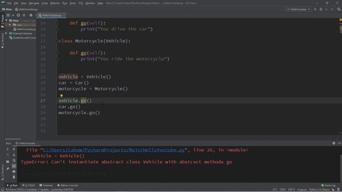This screenshot has width=342, height=192.
Task: Run HelloYoutube with the green play icon
Action: pyautogui.click(x=315, y=10)
